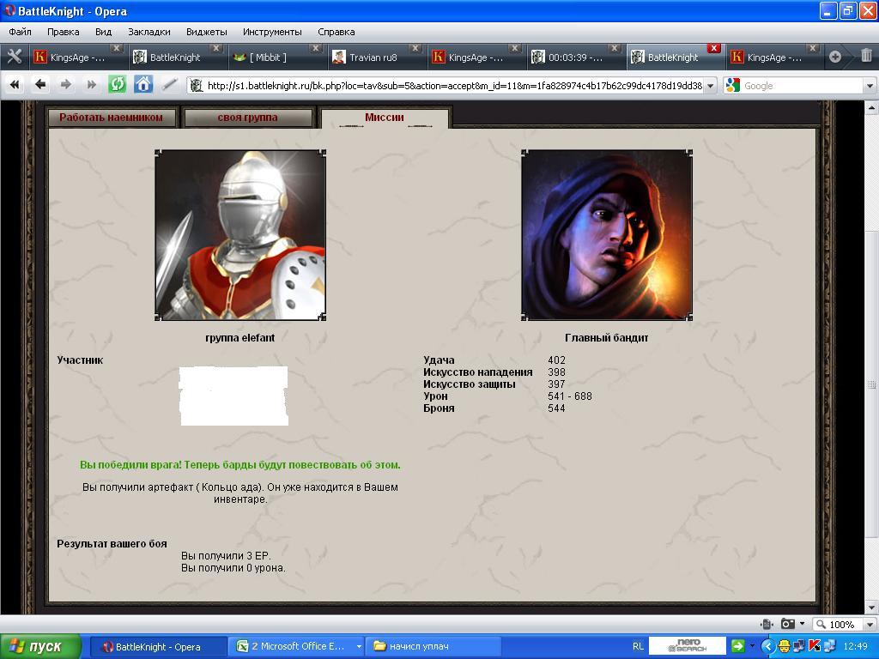Open a new tab with plus icon
Image resolution: width=879 pixels, height=659 pixels.
834,57
